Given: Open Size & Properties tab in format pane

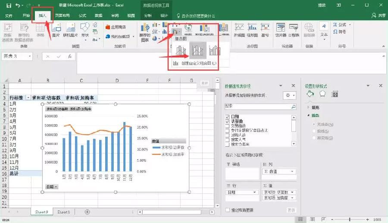Looking at the screenshot, I should tap(335, 94).
